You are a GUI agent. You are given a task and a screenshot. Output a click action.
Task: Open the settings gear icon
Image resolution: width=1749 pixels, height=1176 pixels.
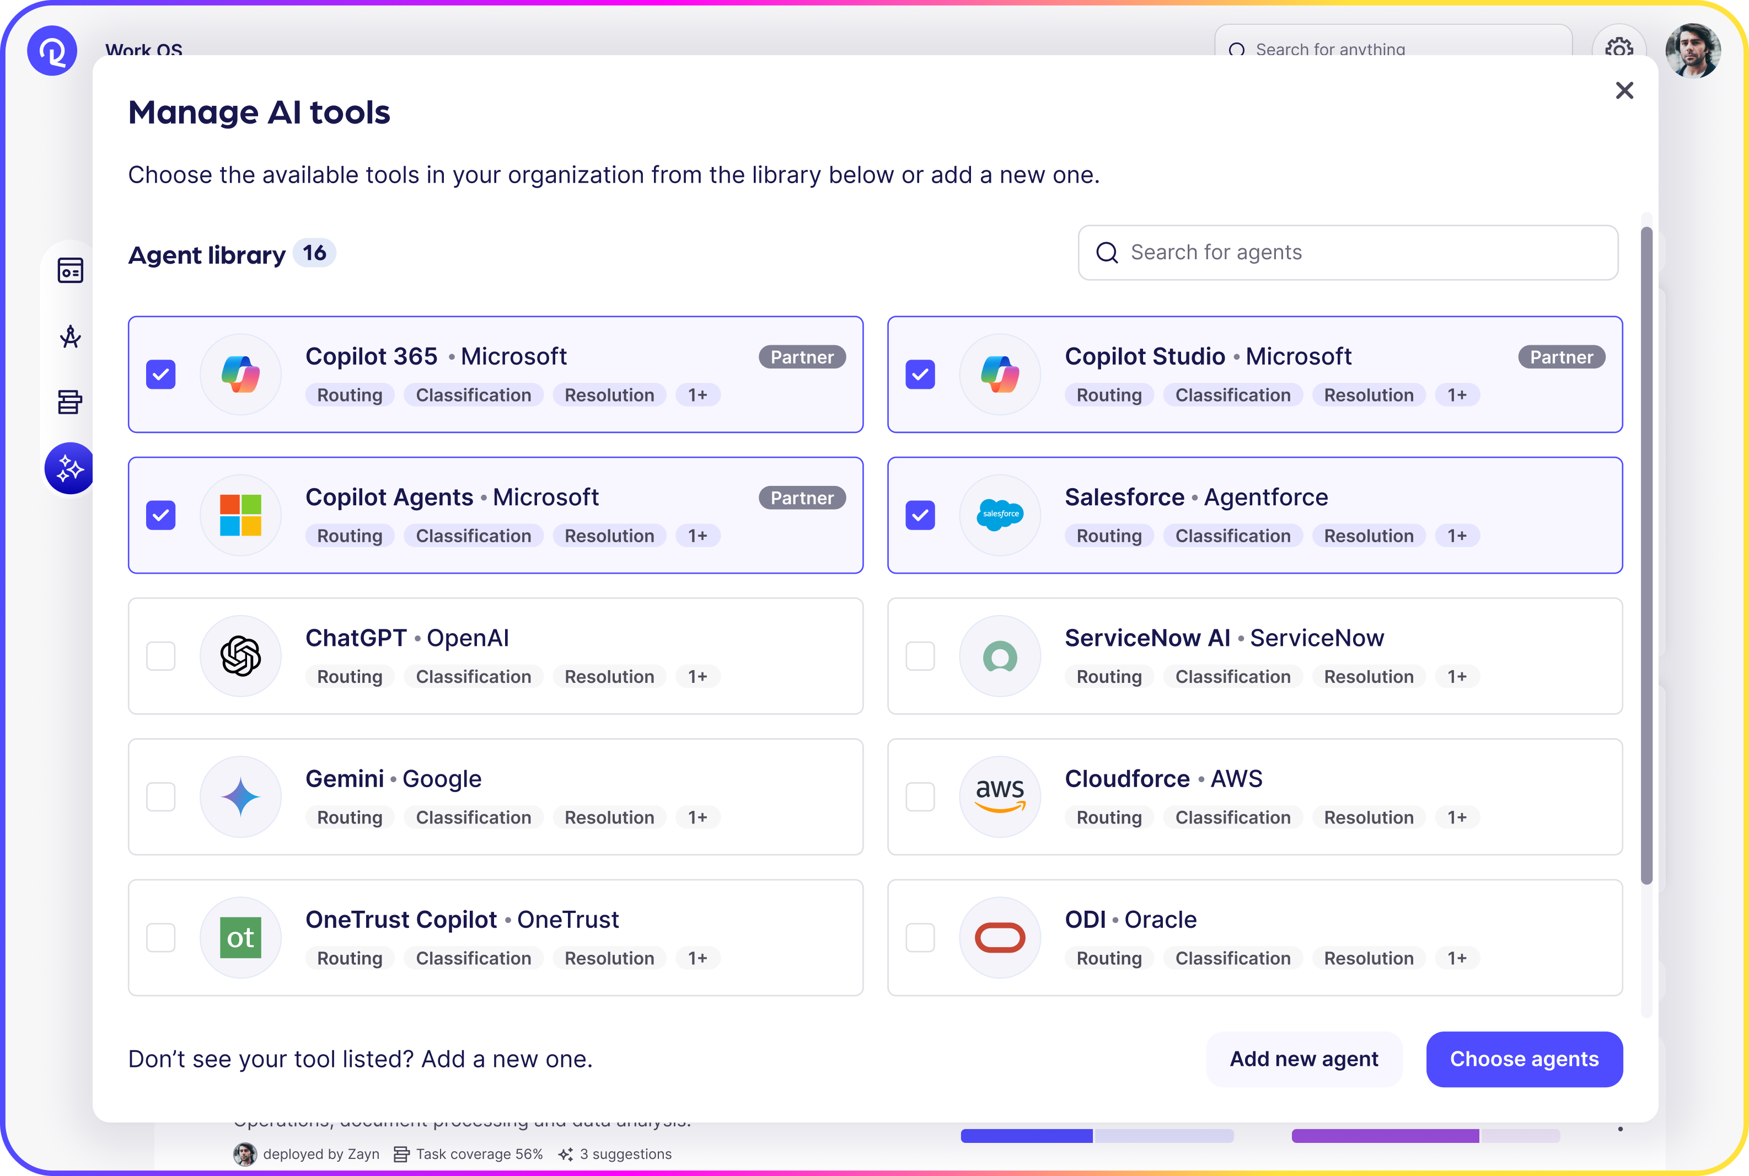pos(1618,50)
